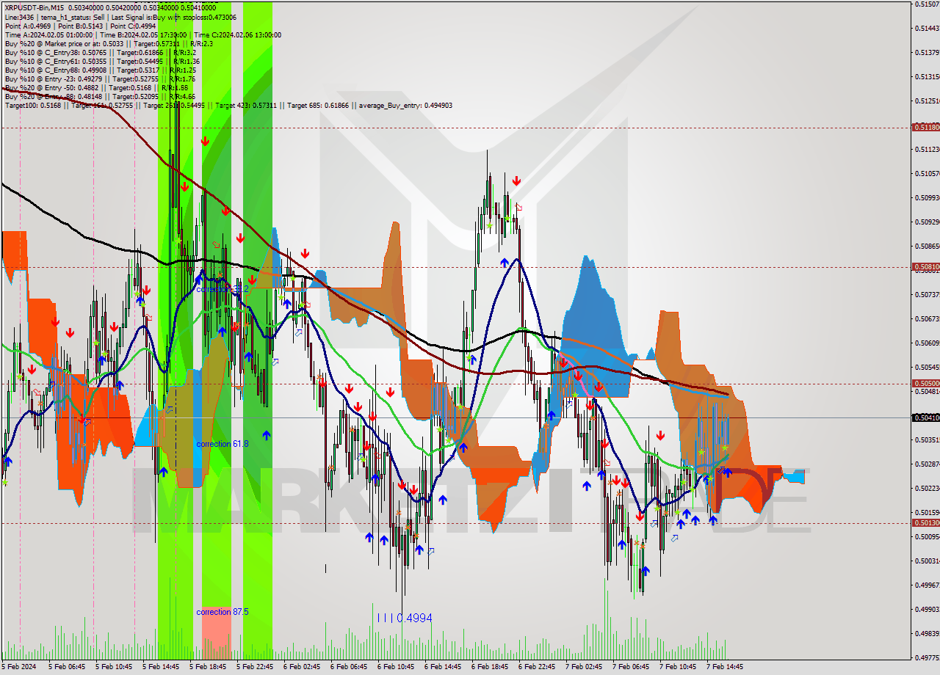Click the '7 Feb 14:45' time axis label
Image resolution: width=940 pixels, height=675 pixels.
coord(725,667)
